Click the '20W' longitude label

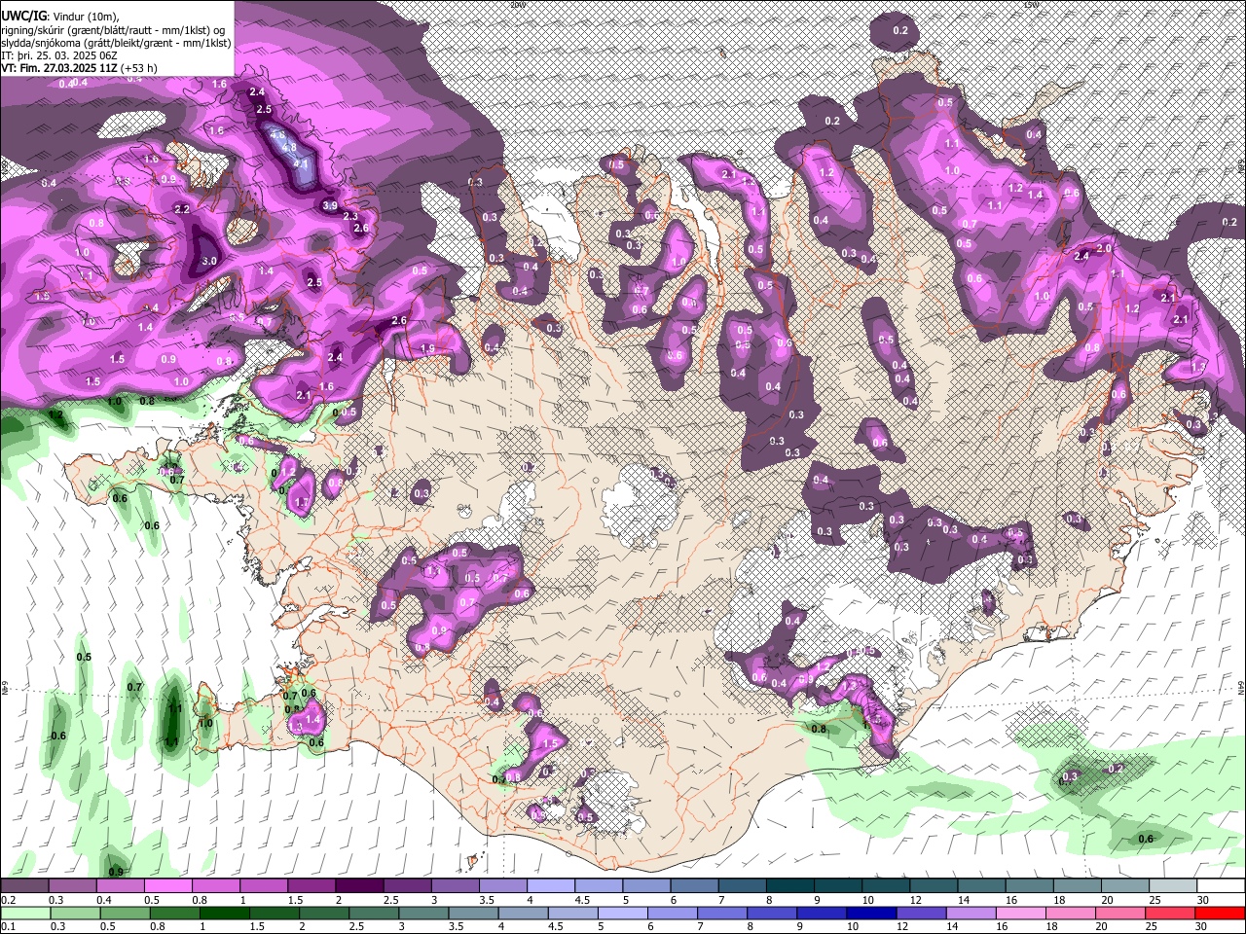(x=517, y=4)
